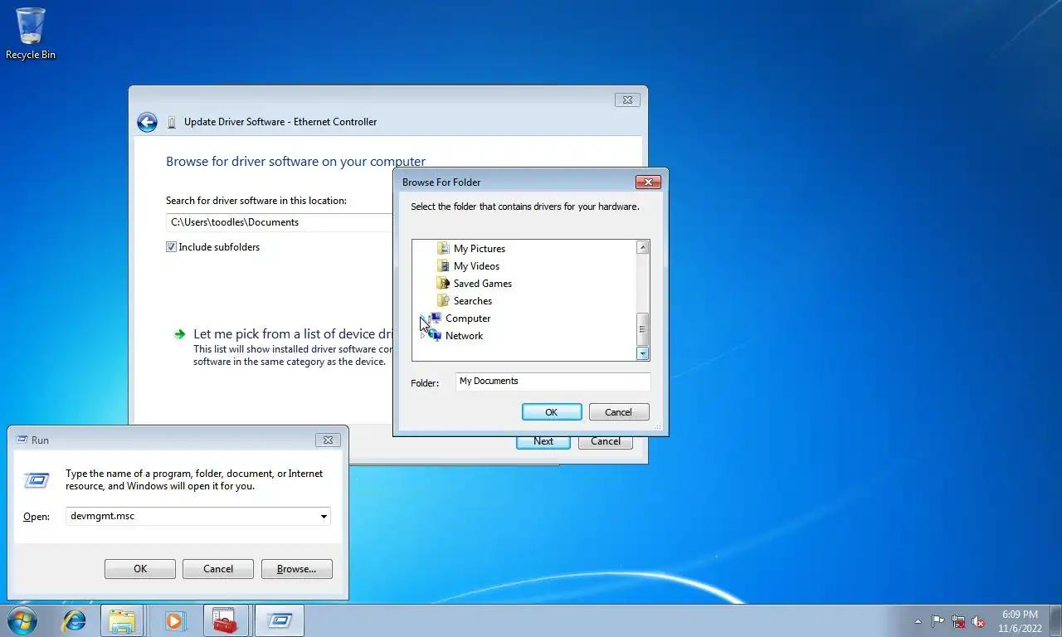Viewport: 1062px width, 637px height.
Task: Select the My Pictures tree row label
Action: coord(480,249)
